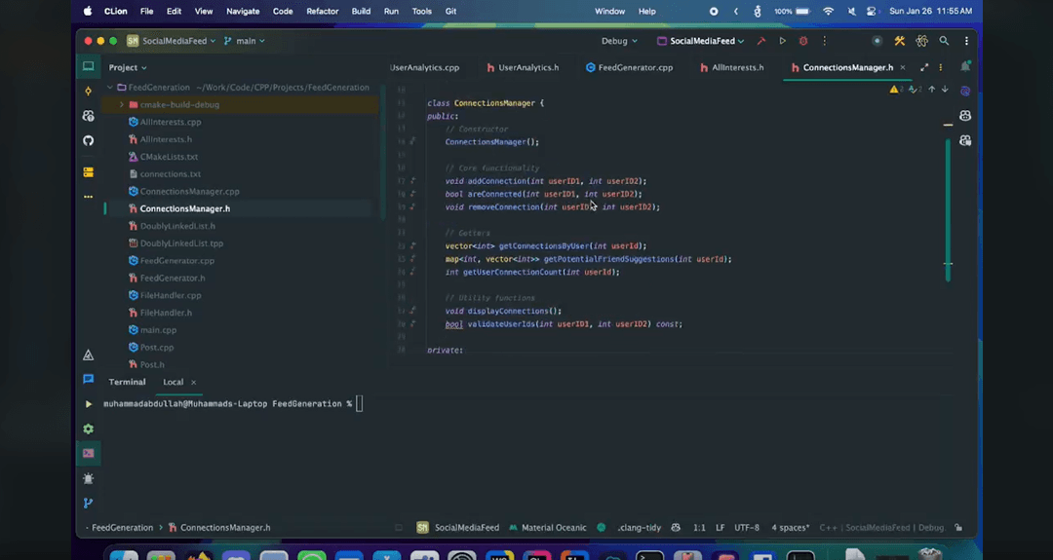This screenshot has height=560, width=1053.
Task: Open the SocialMediaFeed project dropdown
Action: pyautogui.click(x=172, y=41)
